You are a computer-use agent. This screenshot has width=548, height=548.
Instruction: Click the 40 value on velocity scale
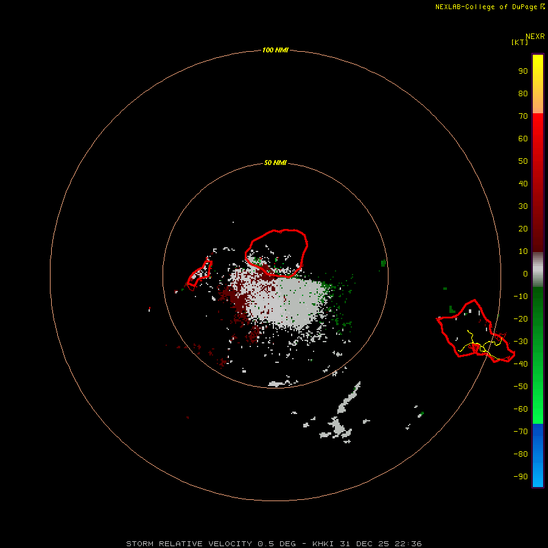[x=523, y=183]
